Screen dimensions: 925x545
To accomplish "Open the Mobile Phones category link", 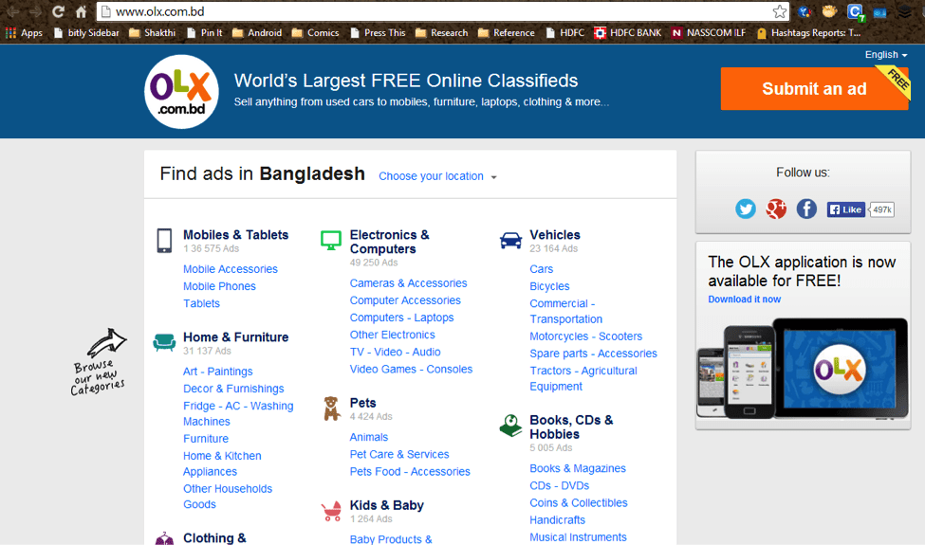I will pos(219,286).
